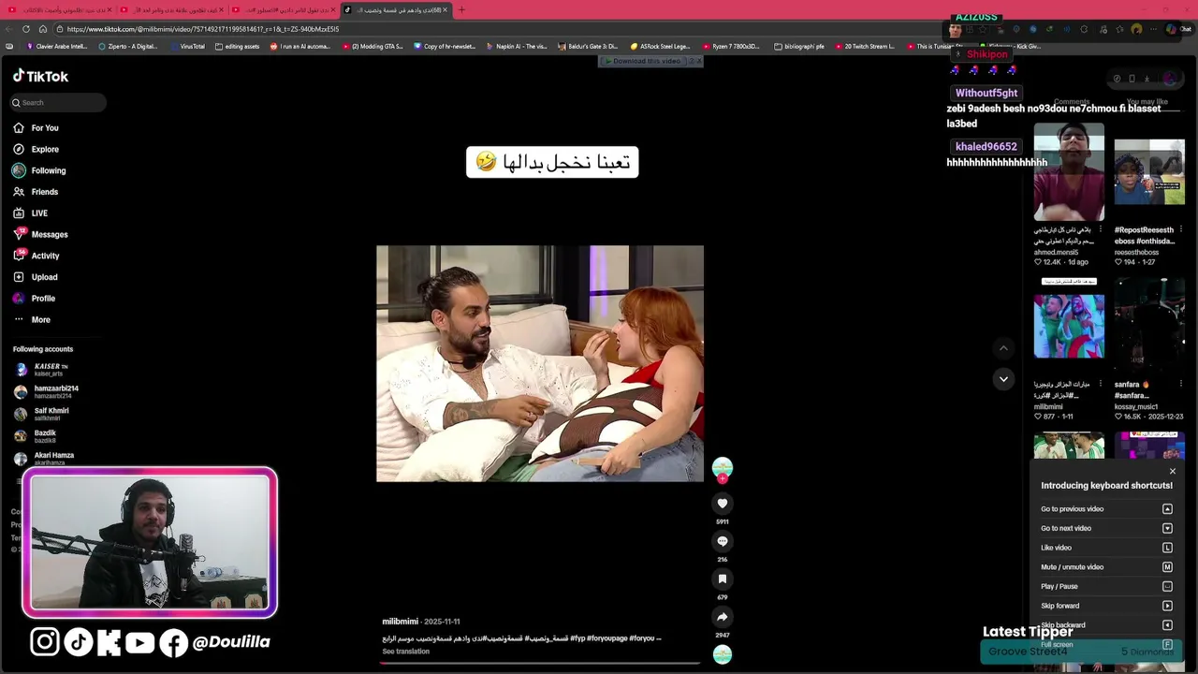The image size is (1198, 674).
Task: Open reesestheboss video thumbnail
Action: [1149, 172]
